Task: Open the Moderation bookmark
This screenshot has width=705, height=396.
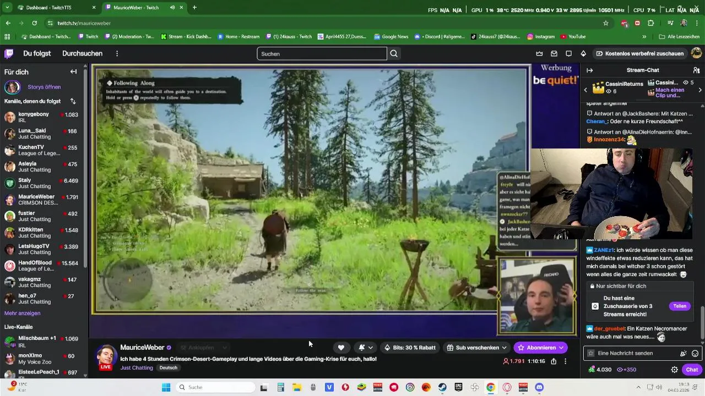Action: click(x=129, y=37)
